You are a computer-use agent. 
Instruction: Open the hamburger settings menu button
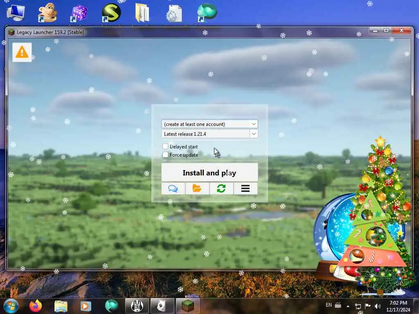click(x=246, y=188)
